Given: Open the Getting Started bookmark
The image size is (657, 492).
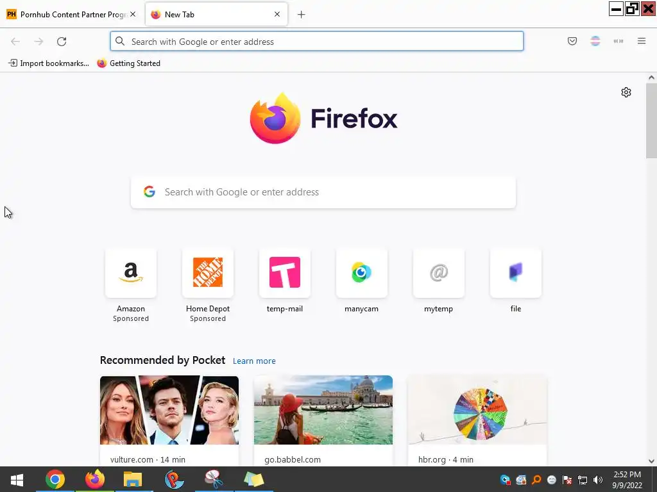Looking at the screenshot, I should point(128,63).
